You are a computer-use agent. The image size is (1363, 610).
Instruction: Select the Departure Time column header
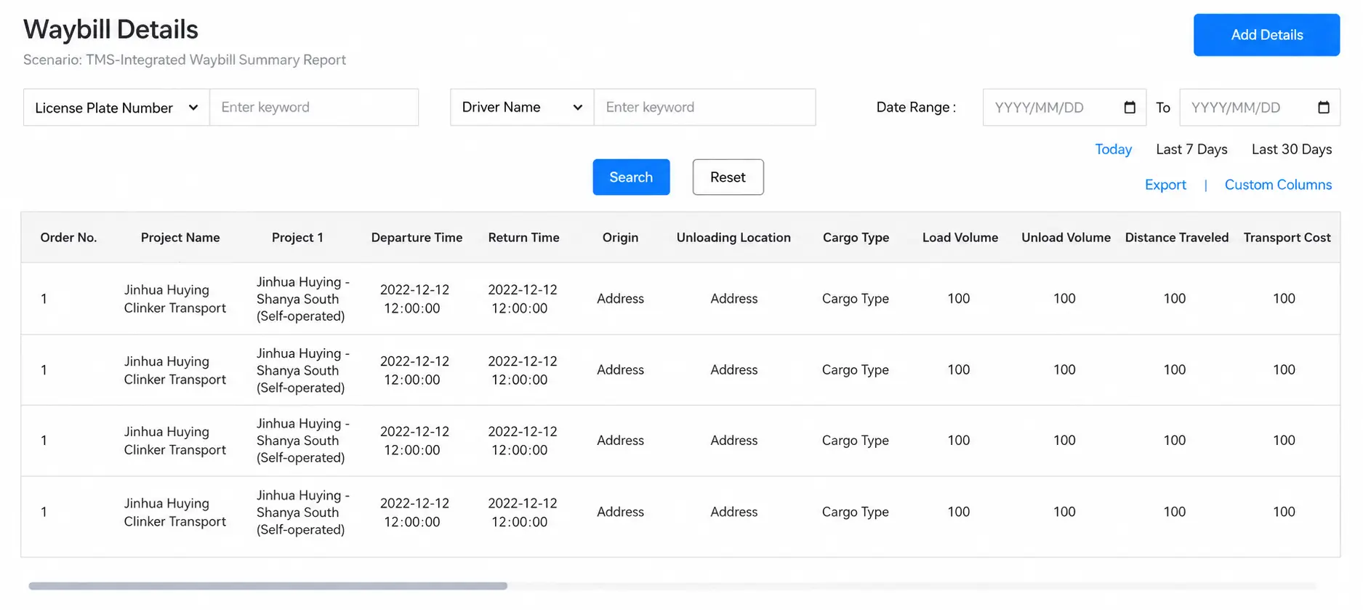coord(417,238)
